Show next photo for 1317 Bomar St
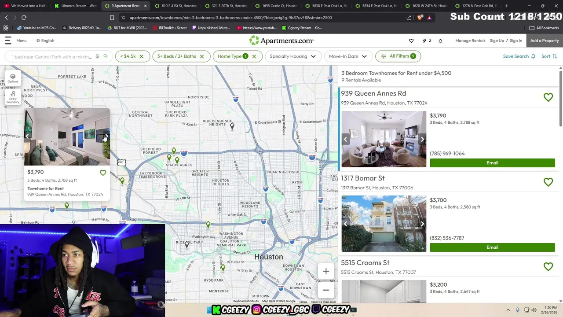 [422, 224]
